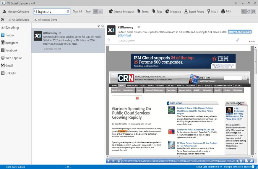Star the tweet as favorite
Viewport: 258px width, 169px height.
(108, 40)
